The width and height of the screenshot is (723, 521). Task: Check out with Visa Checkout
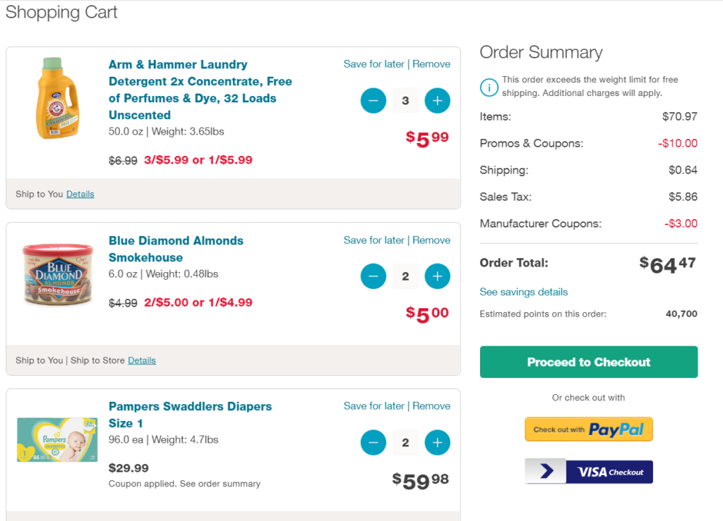[589, 472]
